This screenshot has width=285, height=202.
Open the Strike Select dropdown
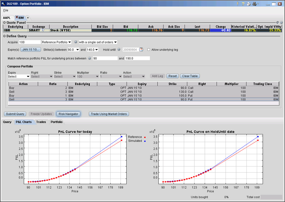pos(65,76)
